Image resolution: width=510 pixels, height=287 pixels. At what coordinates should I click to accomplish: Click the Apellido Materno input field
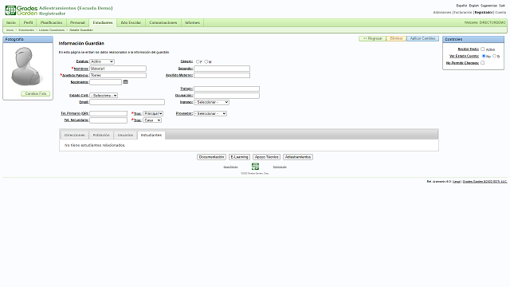222,75
